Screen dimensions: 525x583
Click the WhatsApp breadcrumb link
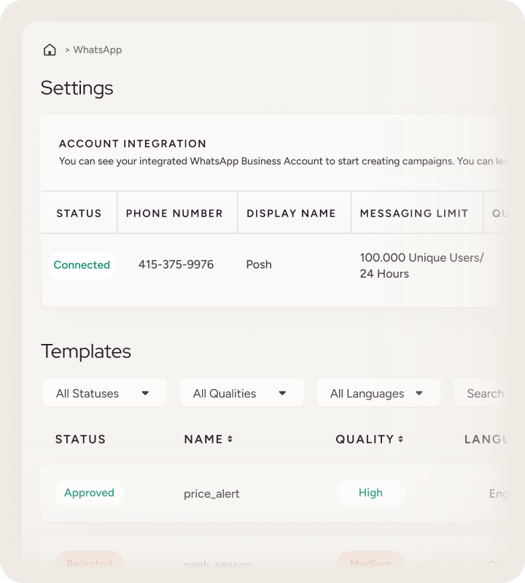98,50
